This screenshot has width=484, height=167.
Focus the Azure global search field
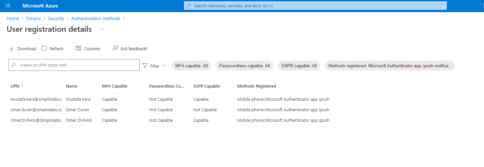(x=315, y=6)
